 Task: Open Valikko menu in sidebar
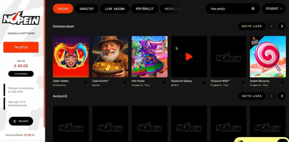(x=21, y=121)
